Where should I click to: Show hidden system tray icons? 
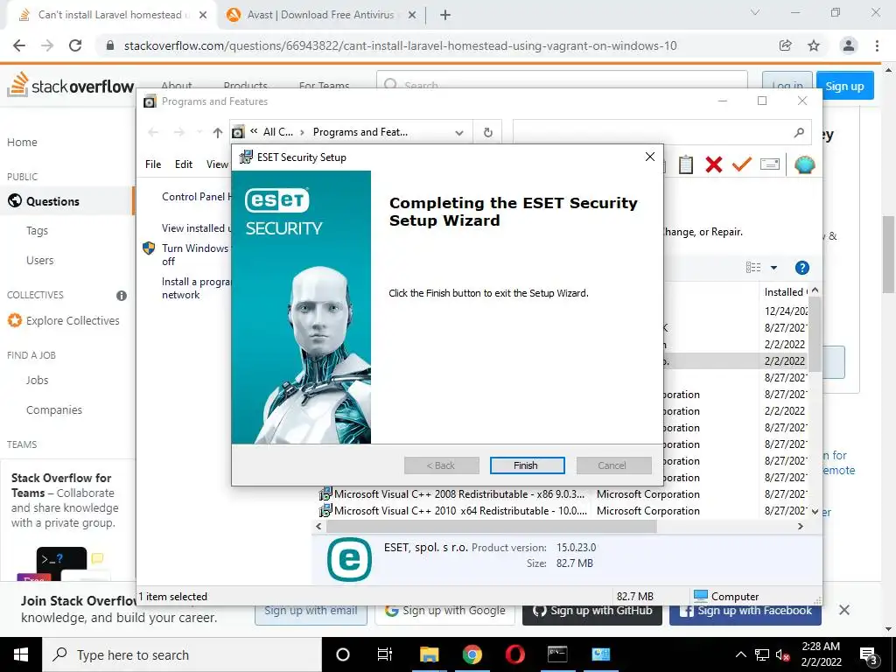[x=740, y=654]
